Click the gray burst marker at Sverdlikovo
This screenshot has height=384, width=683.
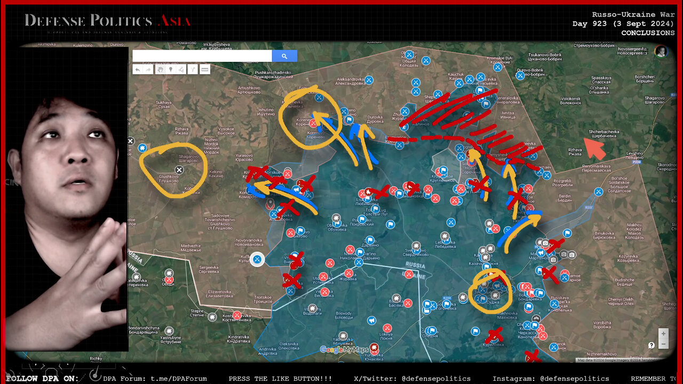point(416,245)
